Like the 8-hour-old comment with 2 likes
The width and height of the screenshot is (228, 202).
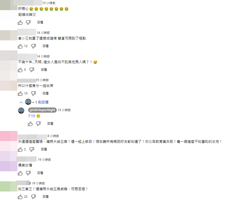pyautogui.click(x=20, y=150)
